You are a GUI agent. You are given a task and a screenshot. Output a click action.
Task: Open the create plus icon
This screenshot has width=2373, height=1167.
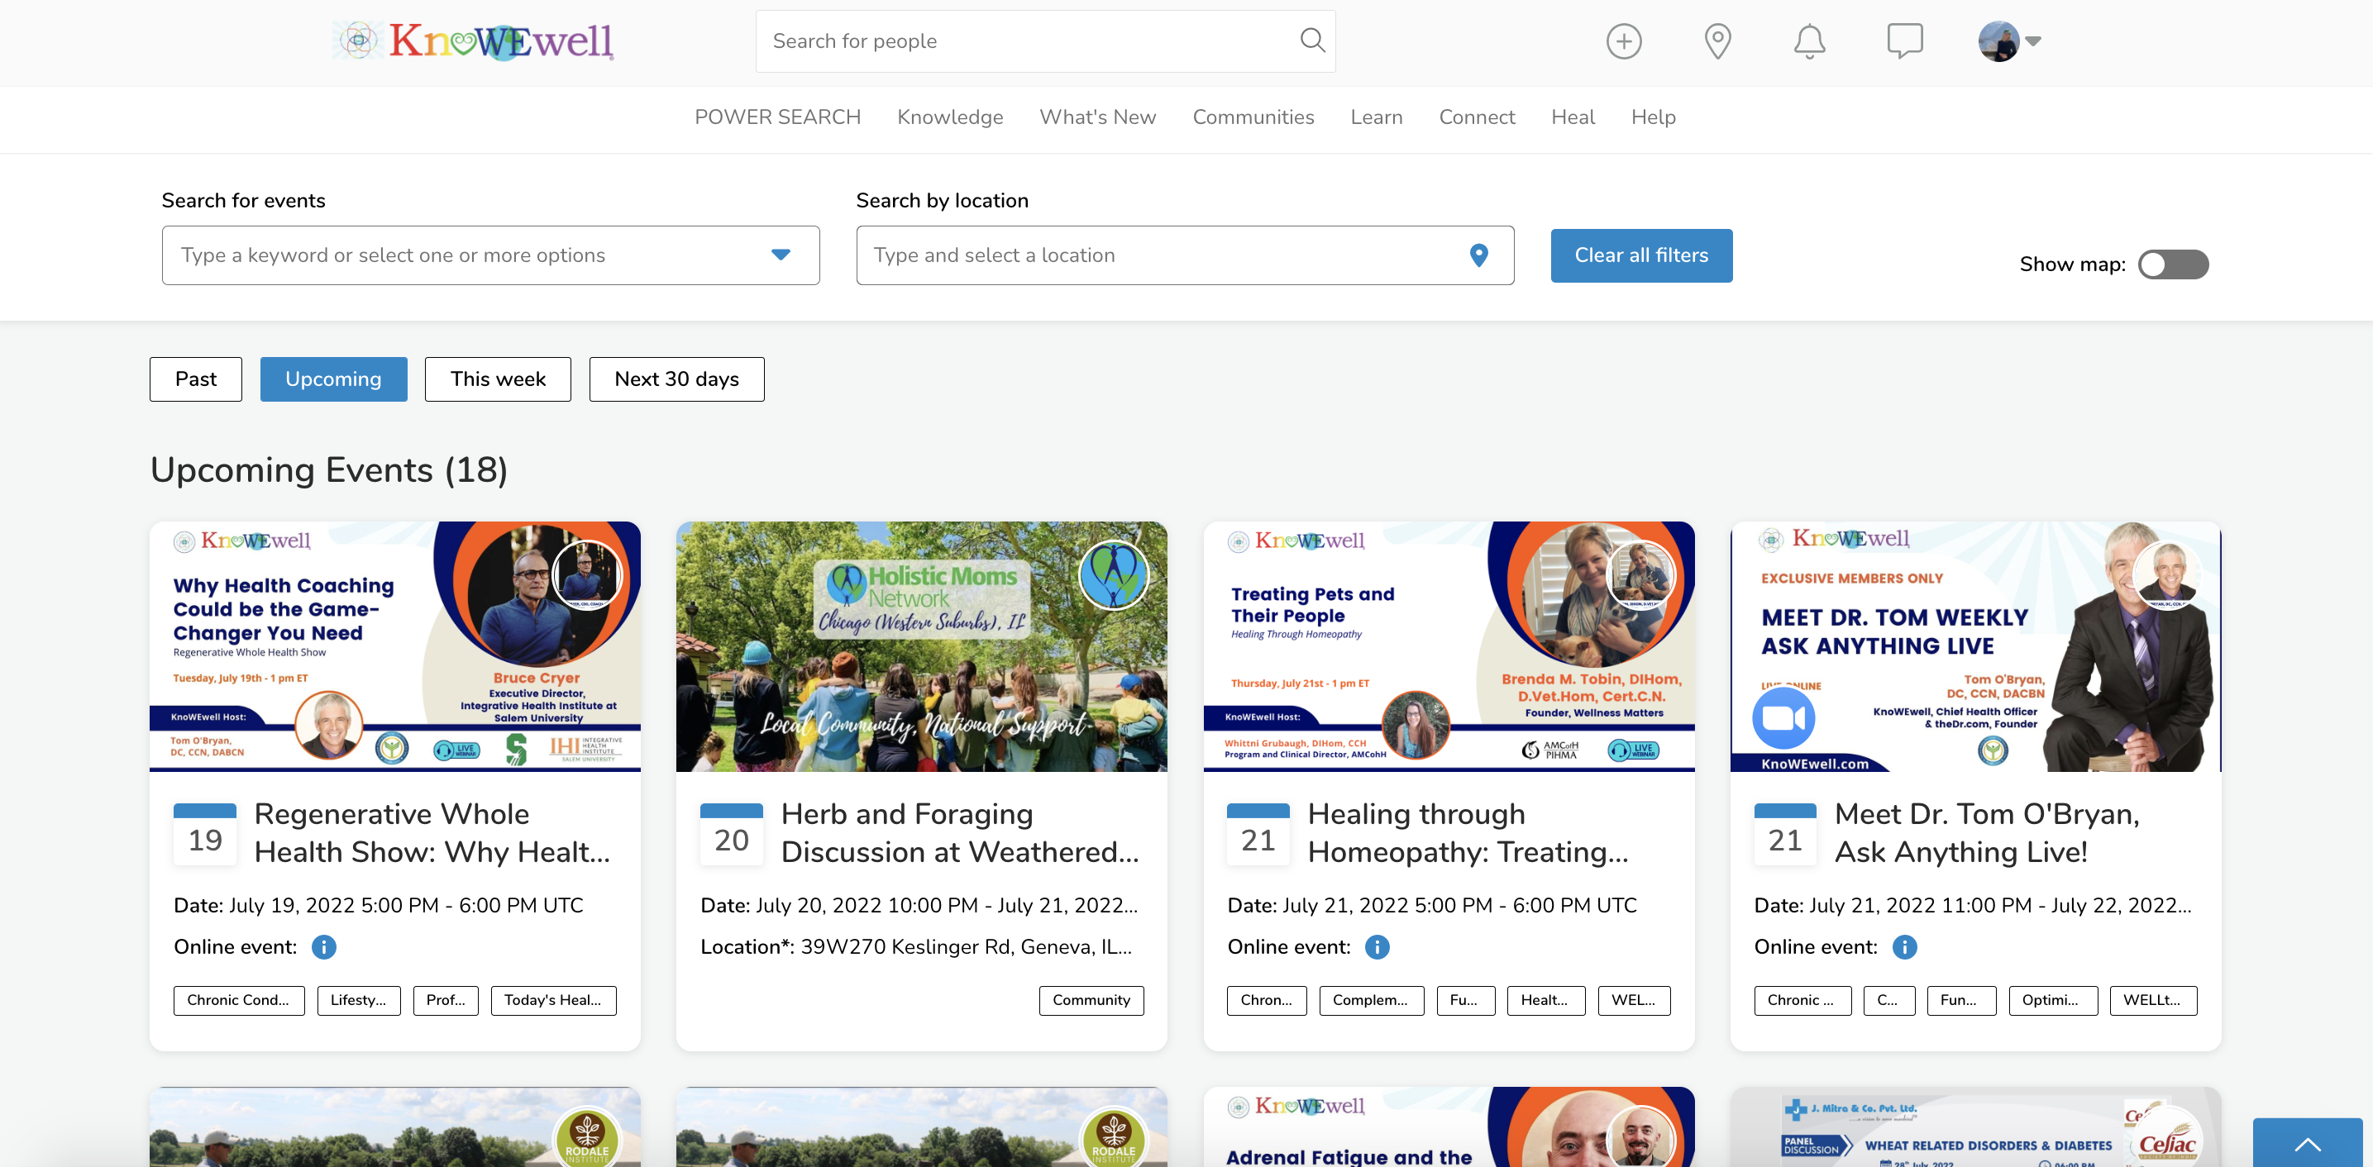point(1623,41)
